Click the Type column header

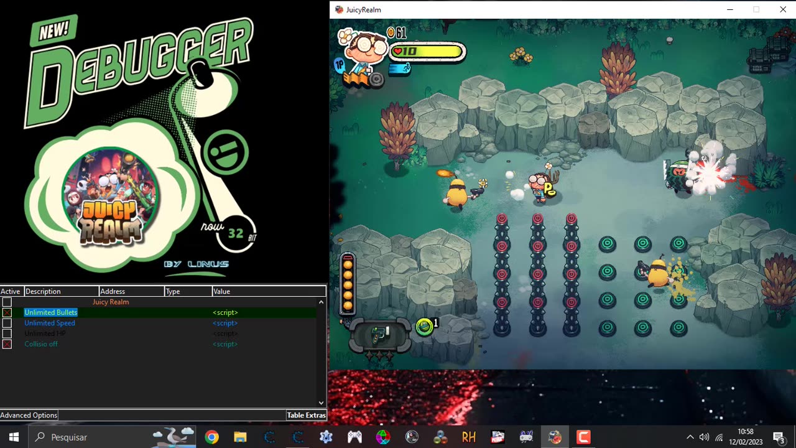point(188,291)
